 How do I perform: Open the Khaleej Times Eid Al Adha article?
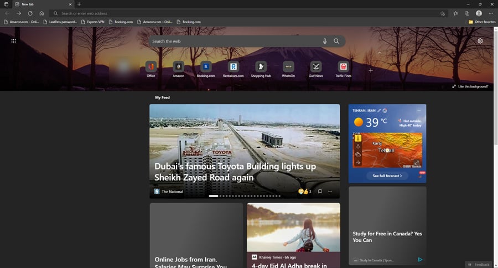pyautogui.click(x=293, y=235)
